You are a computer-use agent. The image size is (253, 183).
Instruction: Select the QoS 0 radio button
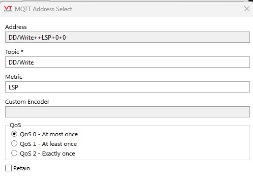[x=14, y=134]
